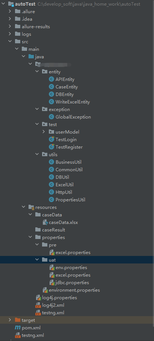Click the orange target folder icon
The image size is (154, 341).
click(x=18, y=320)
